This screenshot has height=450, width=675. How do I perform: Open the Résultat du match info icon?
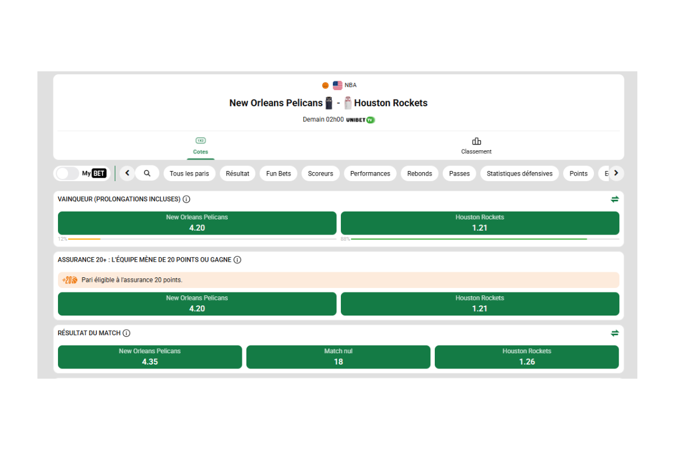125,332
